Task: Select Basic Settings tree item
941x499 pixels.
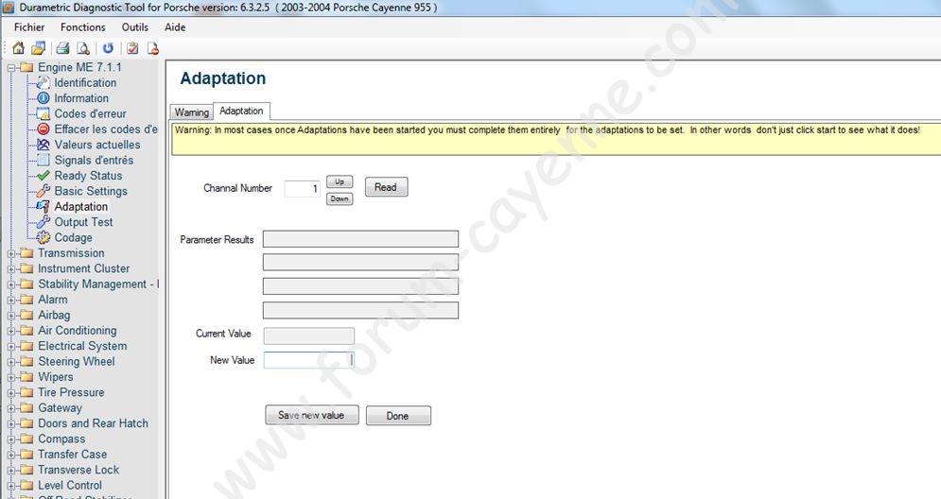Action: (91, 191)
